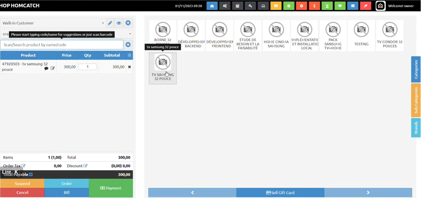The width and height of the screenshot is (421, 198).
Task: Click the Bill button
Action: 67,192
